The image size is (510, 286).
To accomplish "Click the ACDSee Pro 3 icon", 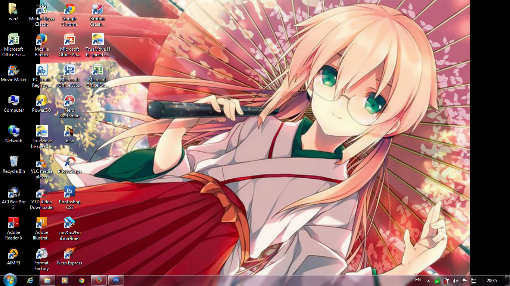I will coord(13,198).
